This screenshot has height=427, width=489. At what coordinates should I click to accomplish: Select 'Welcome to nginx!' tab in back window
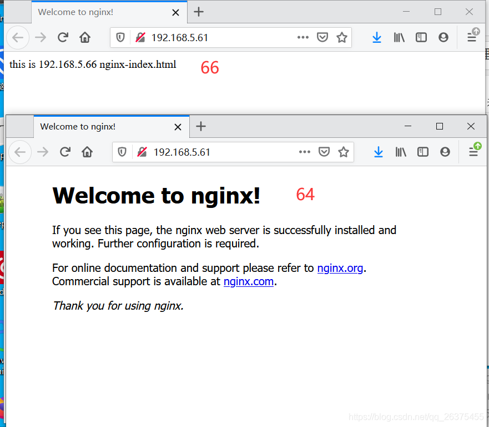pyautogui.click(x=109, y=12)
